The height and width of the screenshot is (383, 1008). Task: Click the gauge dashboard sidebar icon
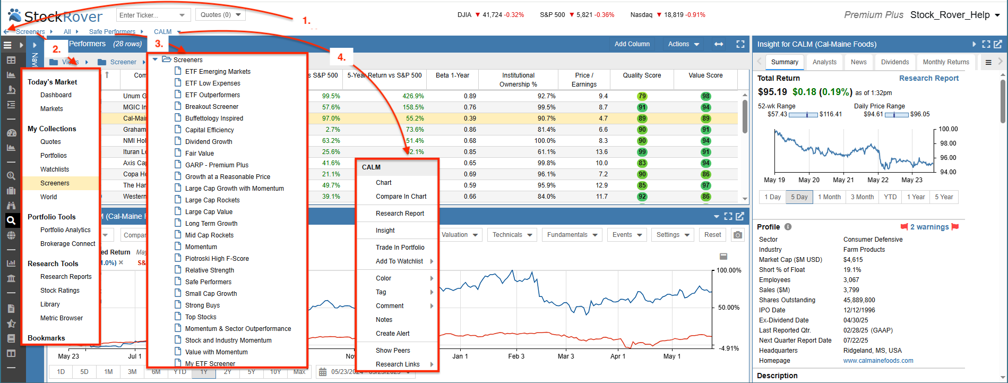tap(11, 132)
